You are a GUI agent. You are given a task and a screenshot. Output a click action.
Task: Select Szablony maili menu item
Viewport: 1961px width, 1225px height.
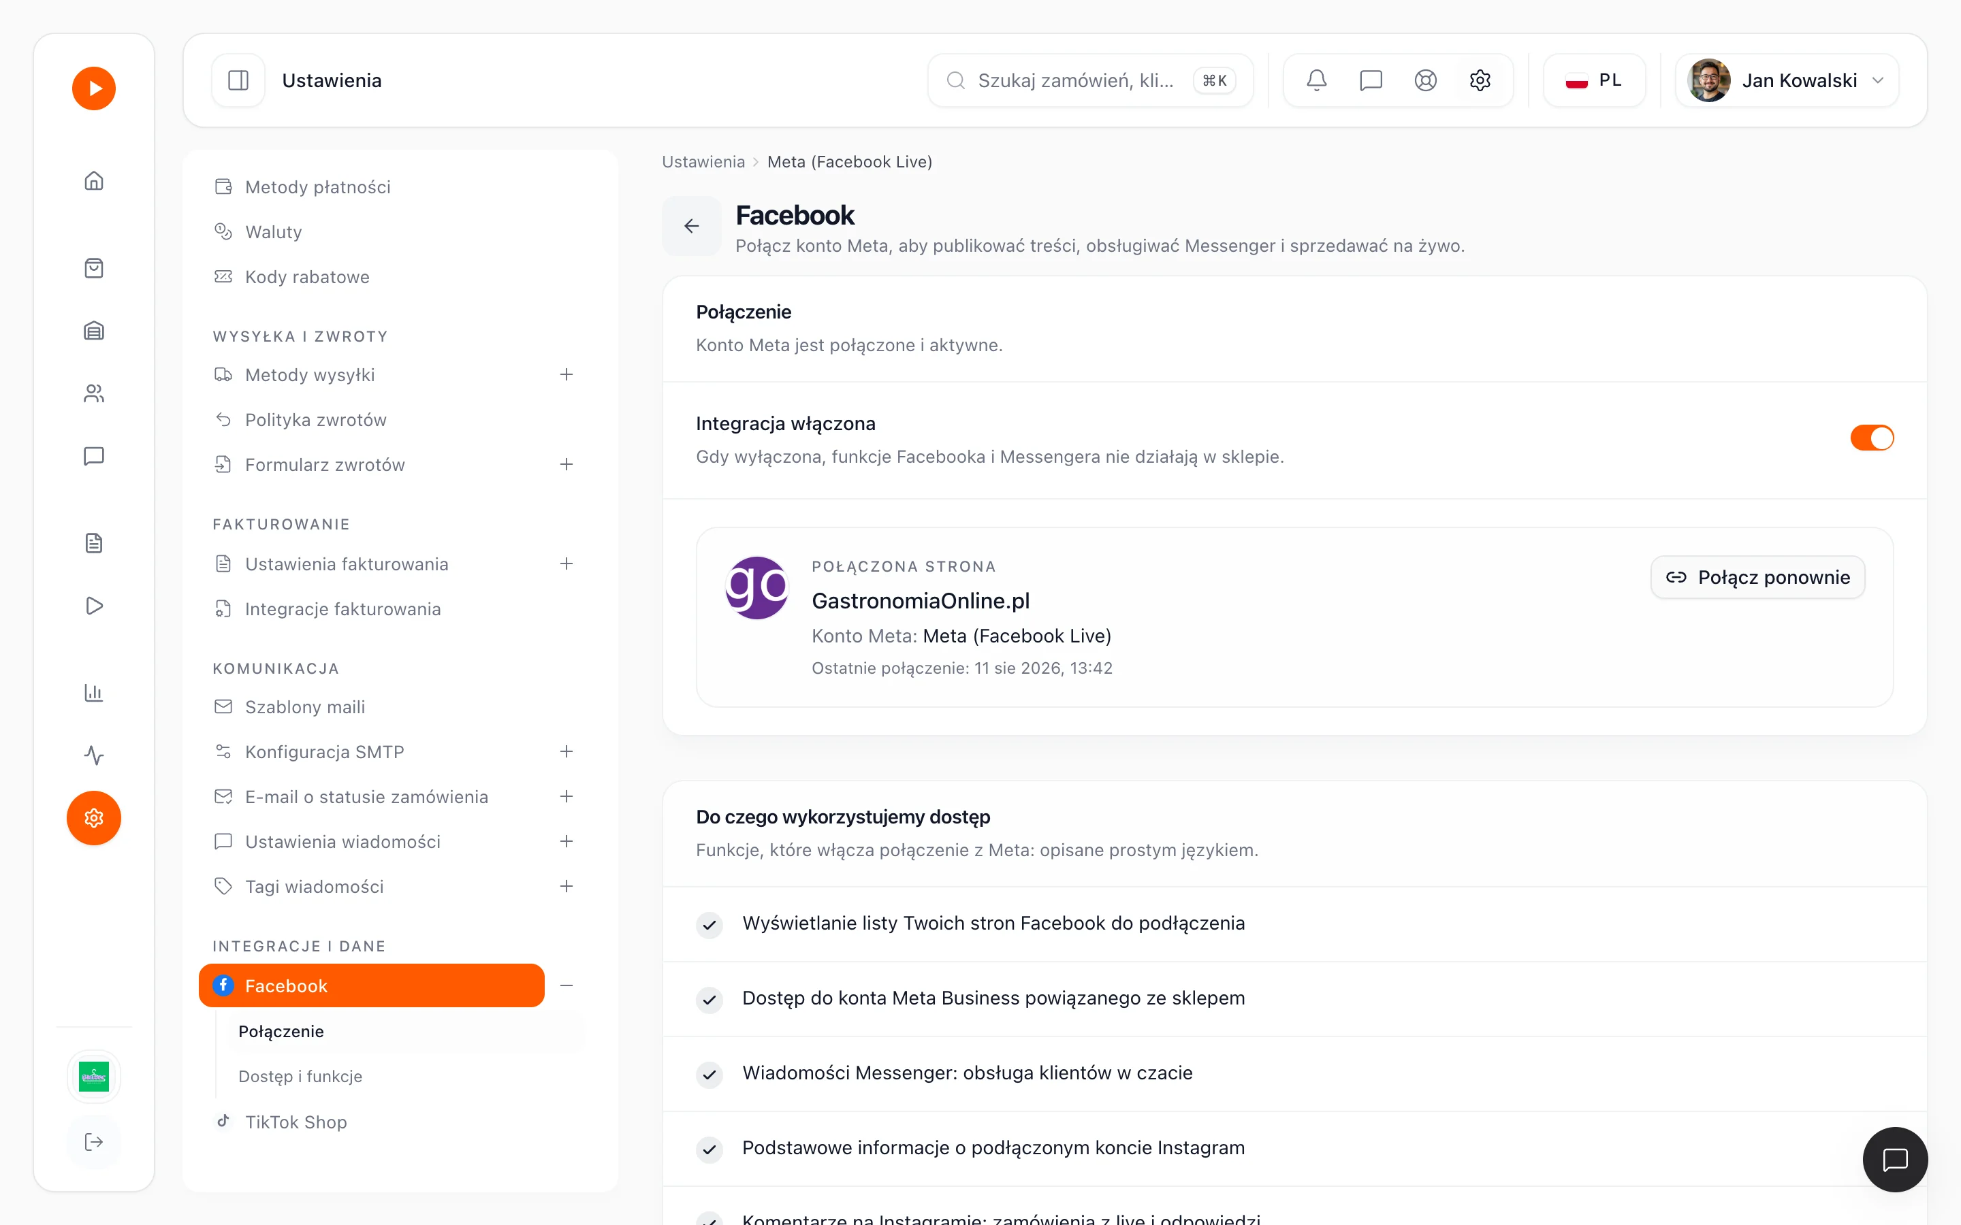click(x=392, y=706)
